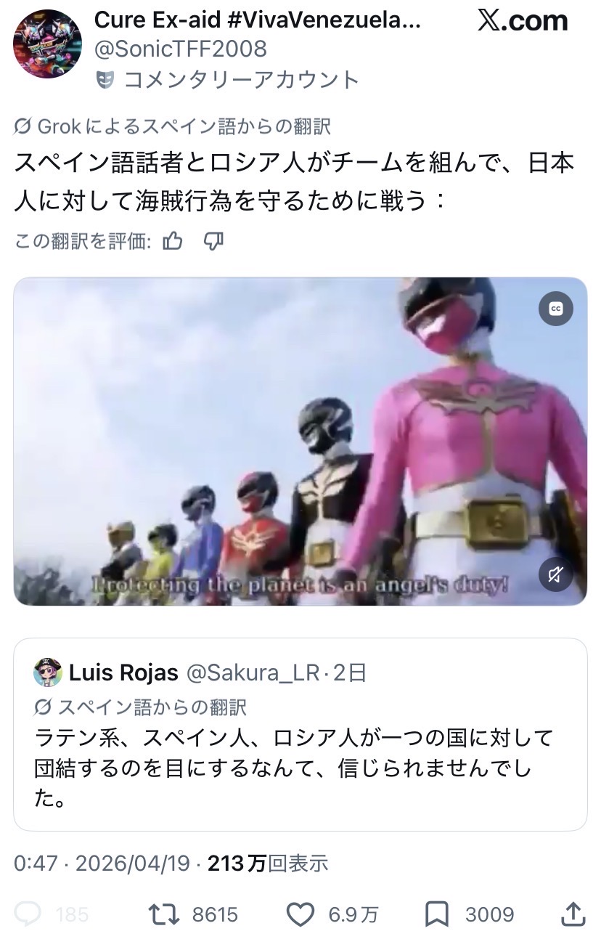Tap the X.com logo
The width and height of the screenshot is (601, 947).
(x=523, y=21)
